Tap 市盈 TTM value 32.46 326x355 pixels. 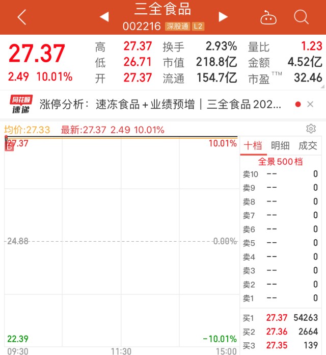point(308,78)
